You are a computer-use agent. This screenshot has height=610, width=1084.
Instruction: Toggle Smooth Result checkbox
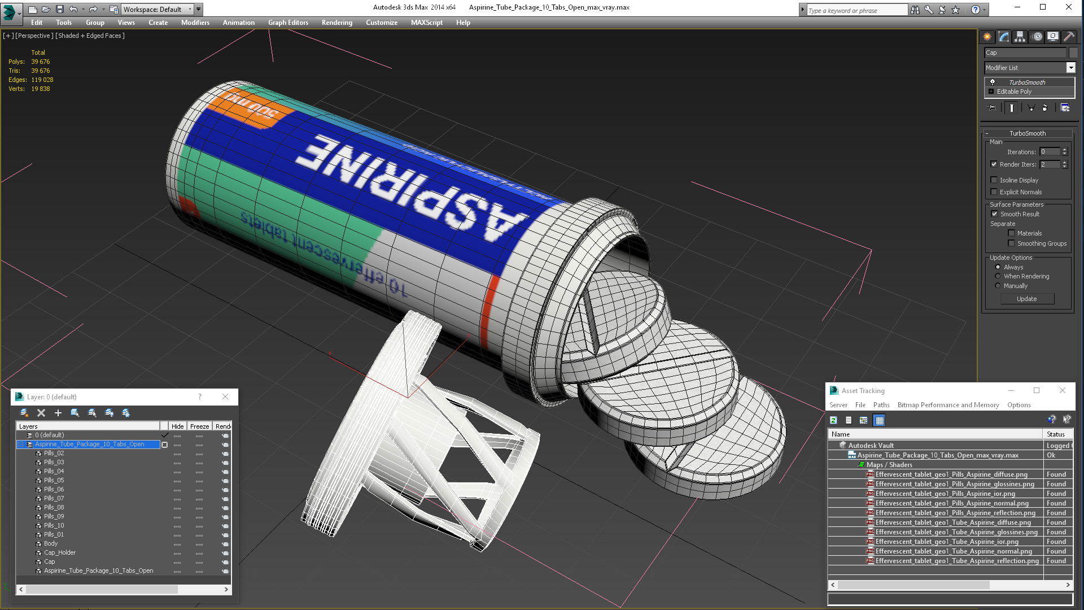pyautogui.click(x=994, y=214)
